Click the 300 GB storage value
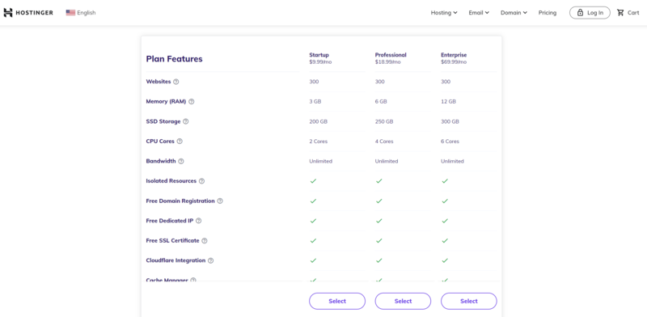647x317 pixels. 450,121
